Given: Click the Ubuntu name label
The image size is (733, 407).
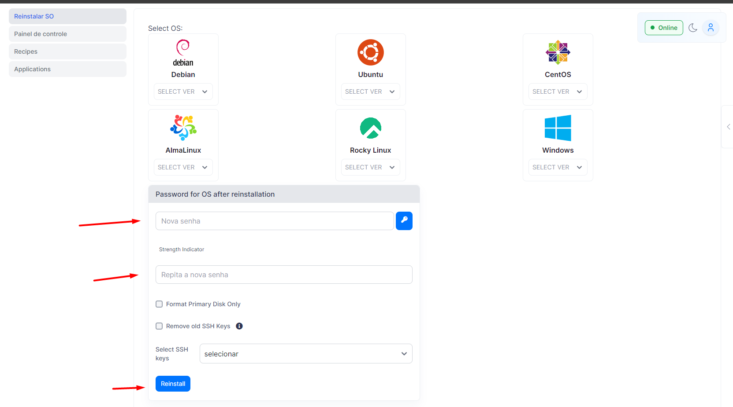Looking at the screenshot, I should click(x=371, y=74).
